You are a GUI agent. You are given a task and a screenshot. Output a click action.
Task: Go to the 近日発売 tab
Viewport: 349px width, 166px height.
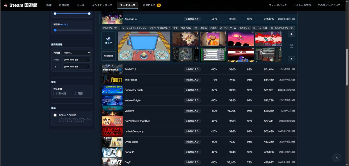pos(64,5)
